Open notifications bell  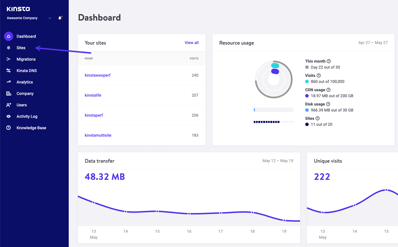(x=60, y=18)
